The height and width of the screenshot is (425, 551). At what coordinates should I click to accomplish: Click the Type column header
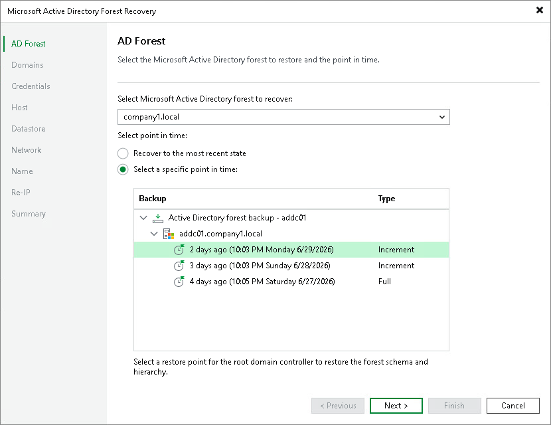pos(386,199)
